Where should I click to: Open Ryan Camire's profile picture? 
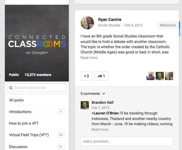click(87, 23)
